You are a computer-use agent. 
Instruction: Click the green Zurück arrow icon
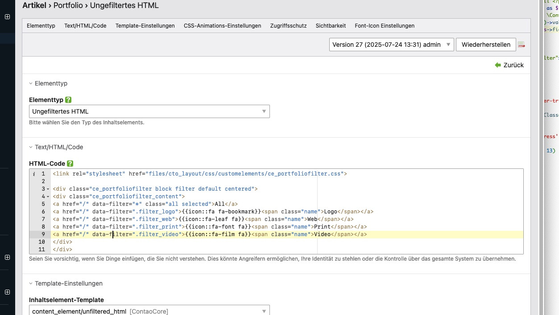pos(498,65)
